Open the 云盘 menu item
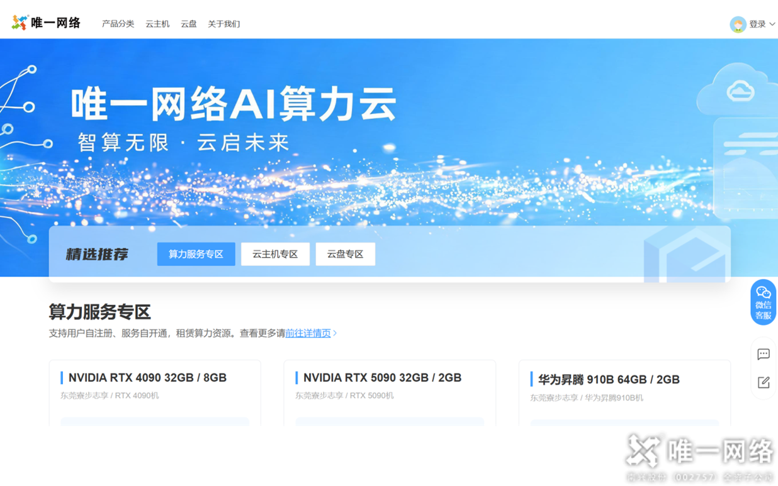Viewport: 778px width, 486px height. coord(189,24)
